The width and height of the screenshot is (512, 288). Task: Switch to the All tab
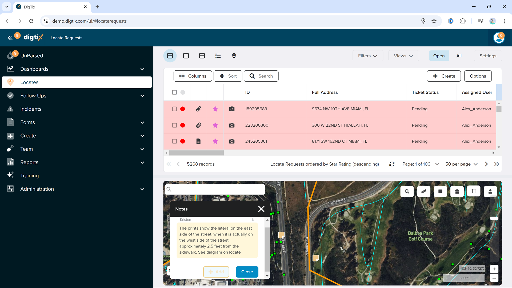[x=459, y=56]
